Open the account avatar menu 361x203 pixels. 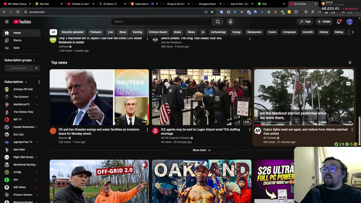[349, 22]
